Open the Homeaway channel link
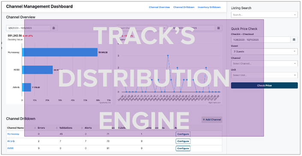Image resolution: width=302 pixels, height=156 pixels. [x=13, y=134]
